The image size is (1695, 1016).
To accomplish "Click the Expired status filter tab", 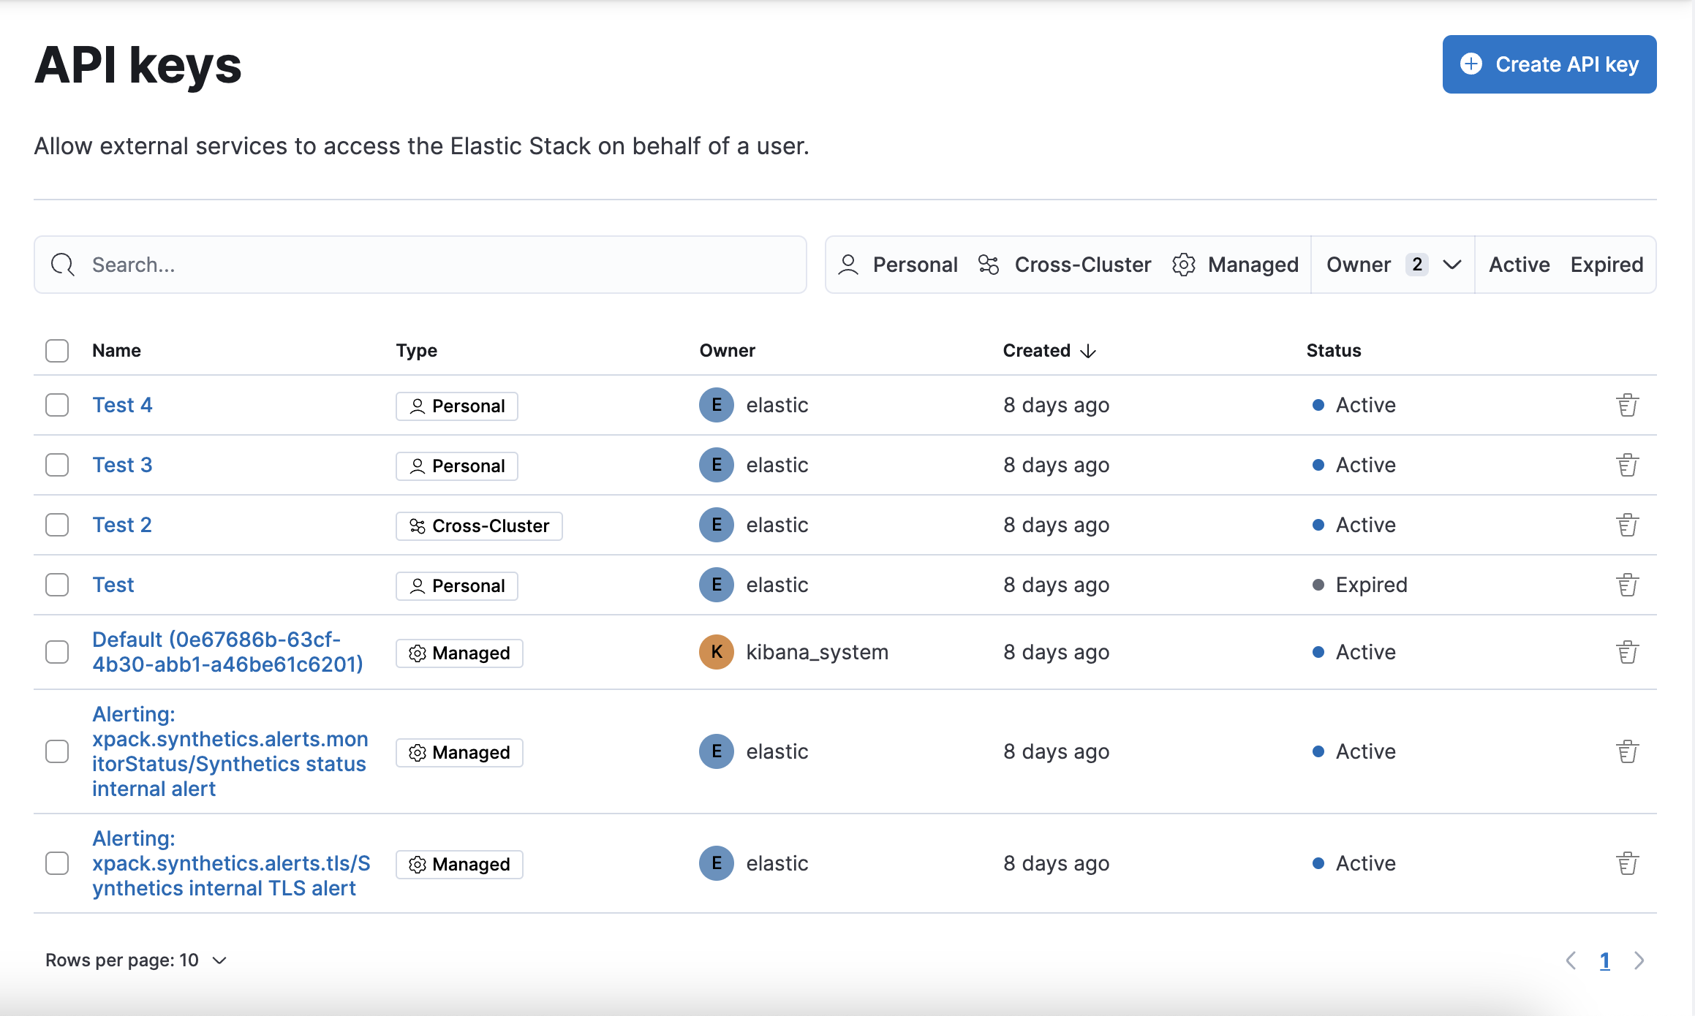I will point(1606,264).
